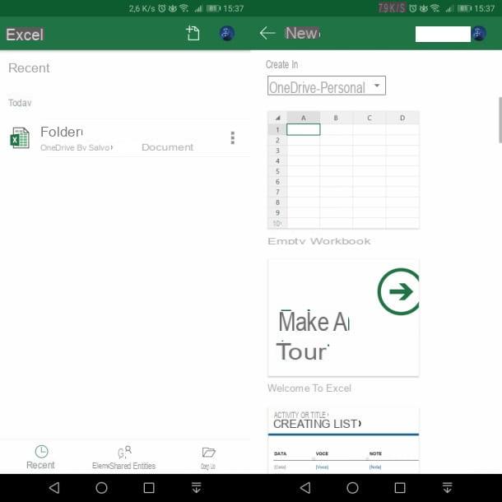502x502 pixels.
Task: Go back using the arrow beside New
Action: coord(267,33)
